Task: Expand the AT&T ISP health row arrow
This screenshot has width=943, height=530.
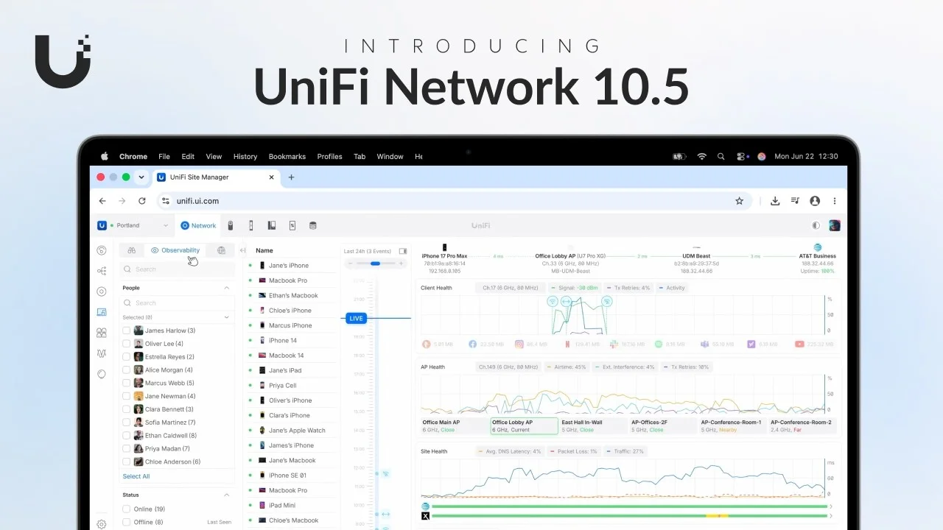Action: (832, 506)
